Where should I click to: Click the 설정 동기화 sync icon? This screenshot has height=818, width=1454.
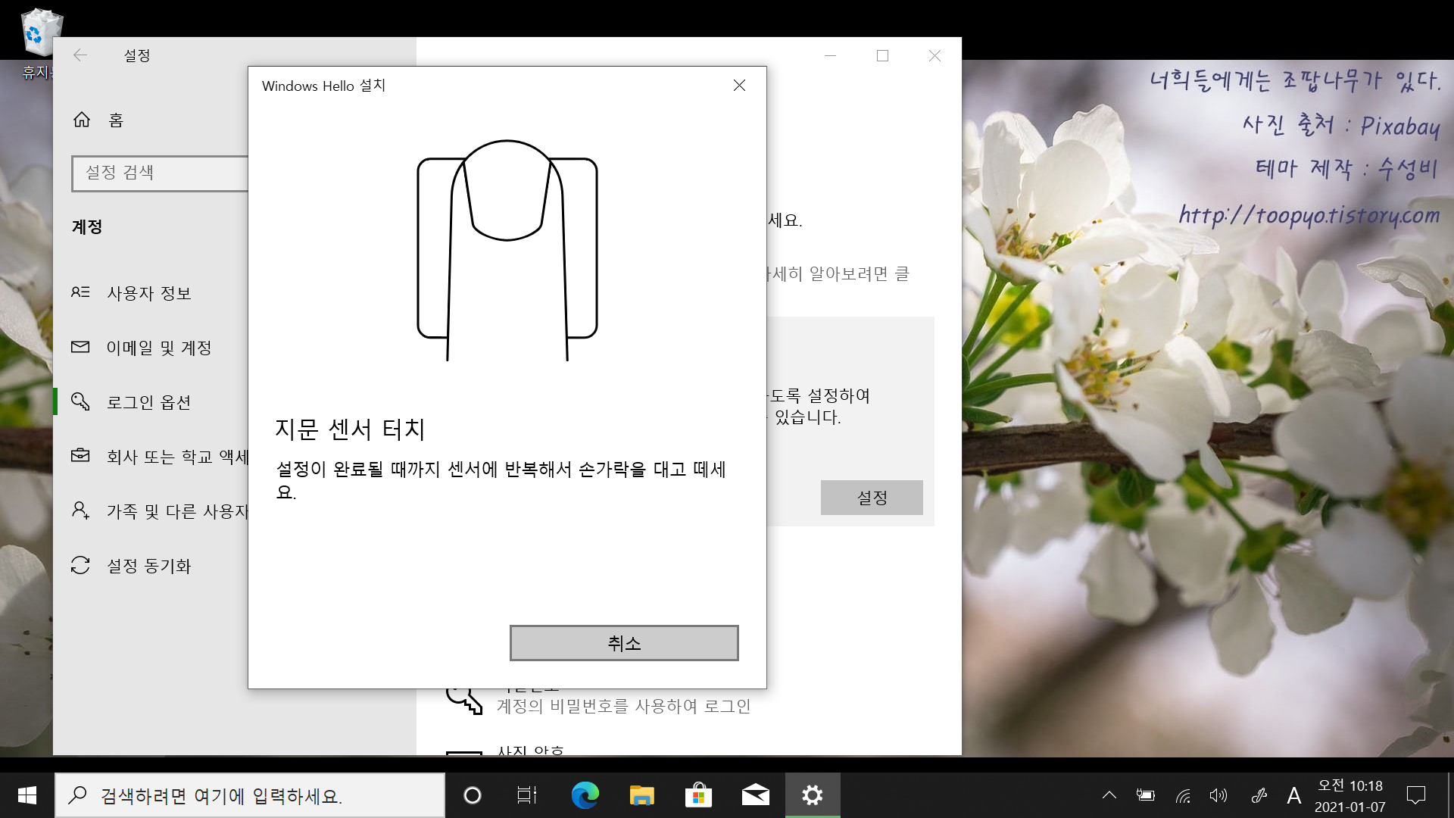tap(80, 565)
